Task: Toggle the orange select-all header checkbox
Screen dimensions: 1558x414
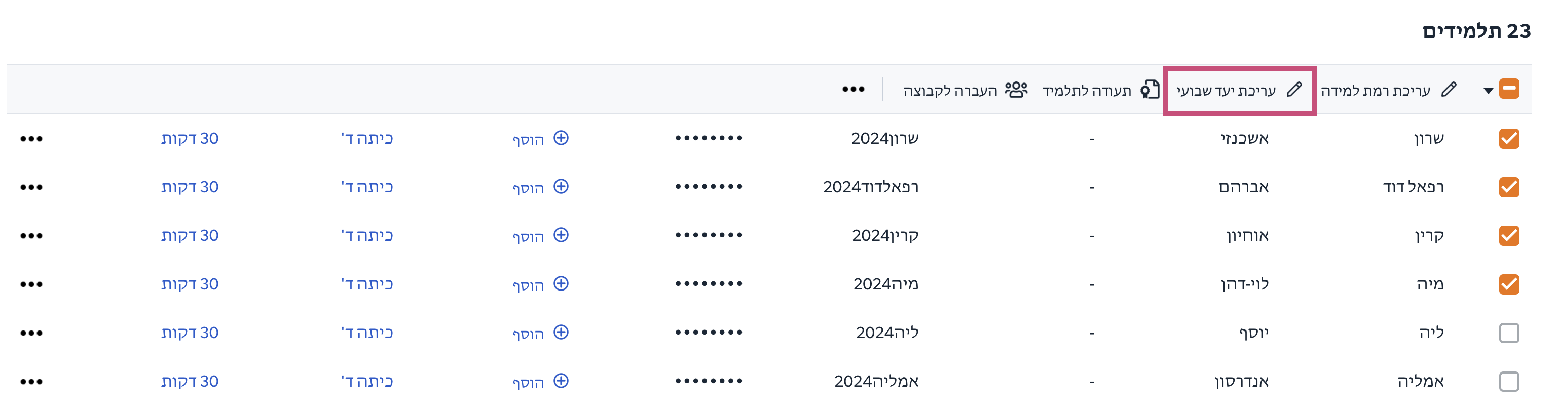Action: 1509,89
